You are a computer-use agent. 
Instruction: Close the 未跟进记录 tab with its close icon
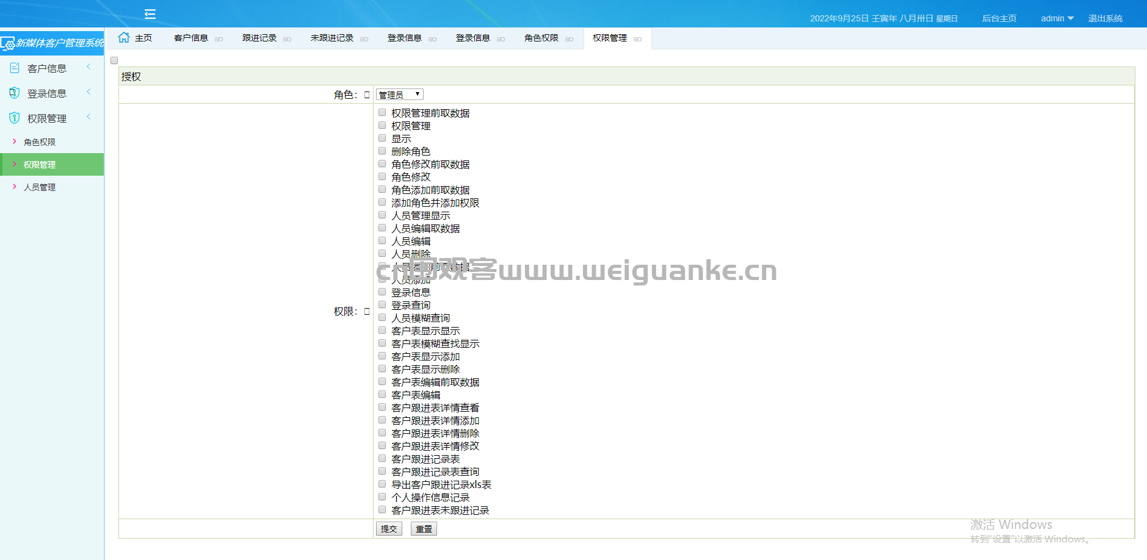pyautogui.click(x=364, y=39)
